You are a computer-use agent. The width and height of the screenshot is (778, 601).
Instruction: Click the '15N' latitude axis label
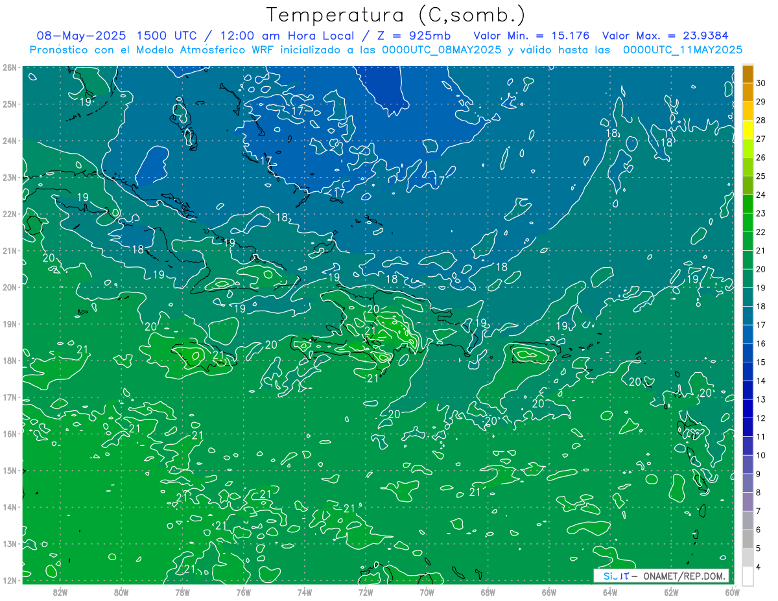tap(10, 470)
